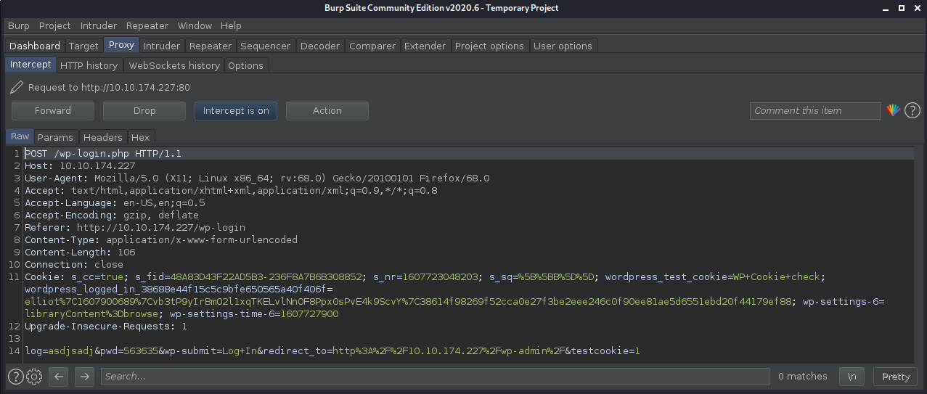The width and height of the screenshot is (927, 394).
Task: Open the Decoder tab
Action: 320,46
